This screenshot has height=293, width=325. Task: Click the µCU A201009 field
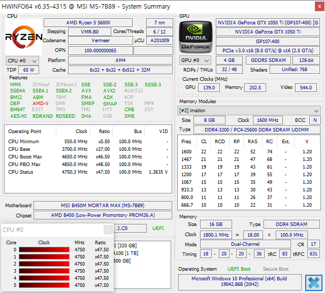159,41
